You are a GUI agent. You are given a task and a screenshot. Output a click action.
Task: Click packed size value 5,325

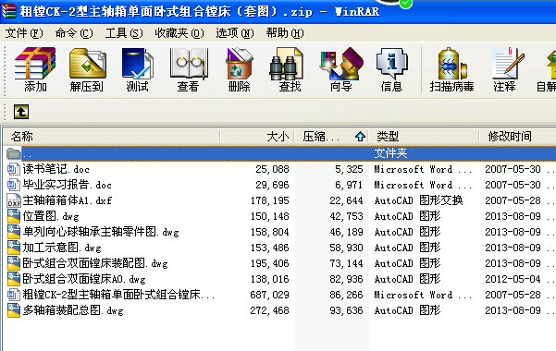point(349,169)
